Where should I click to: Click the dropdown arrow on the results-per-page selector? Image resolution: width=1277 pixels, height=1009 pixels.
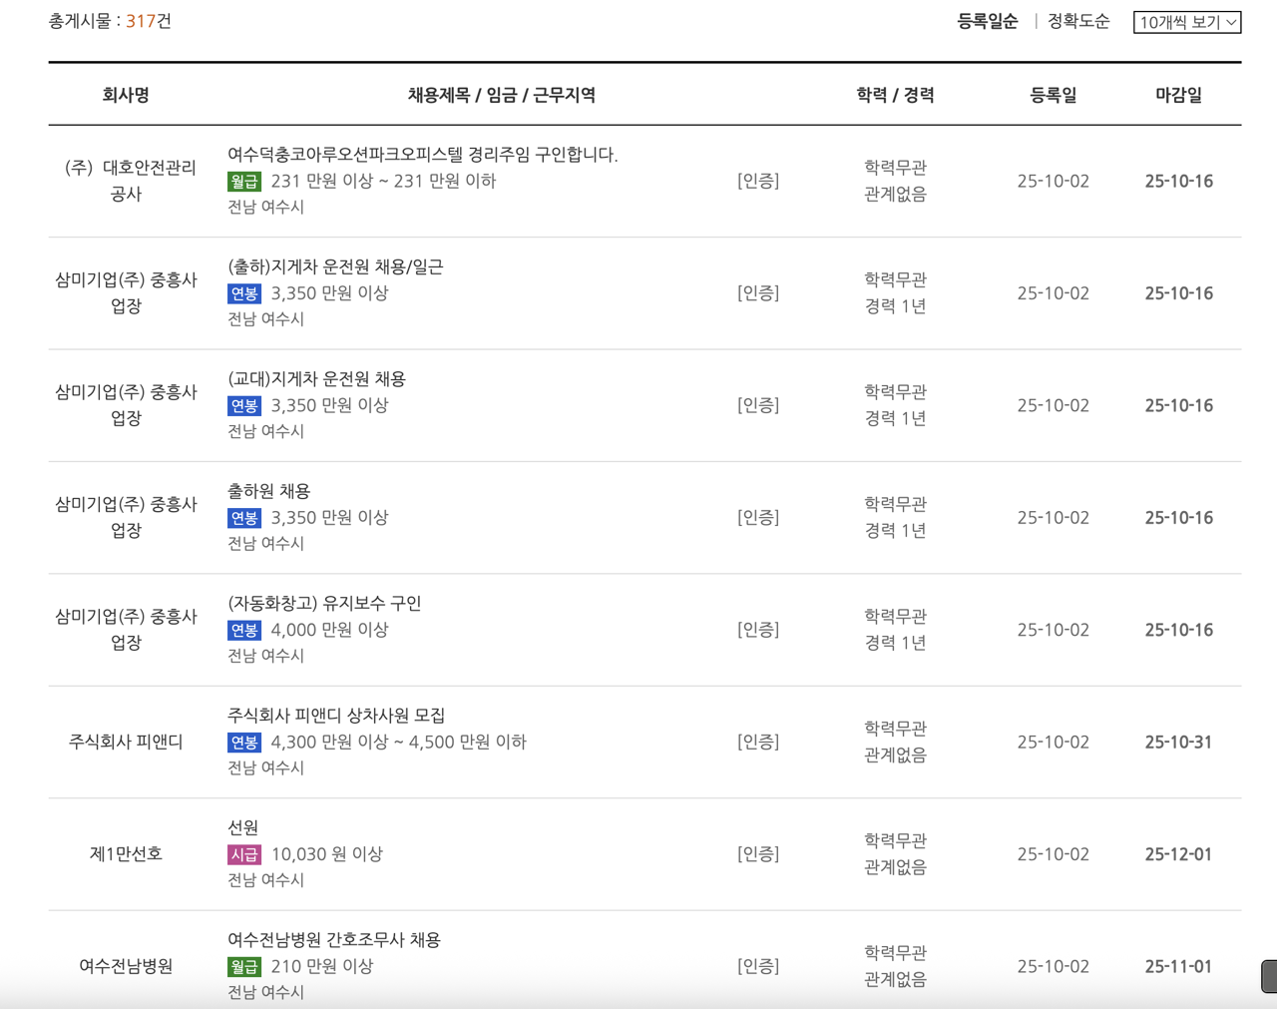[x=1232, y=21]
